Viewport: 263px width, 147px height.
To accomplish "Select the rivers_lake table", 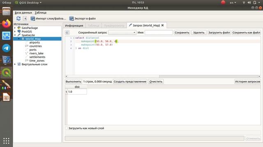I will click(37, 53).
